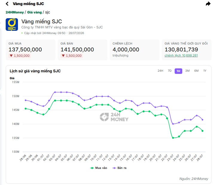Toggle the Bán ra legend series

120,168
